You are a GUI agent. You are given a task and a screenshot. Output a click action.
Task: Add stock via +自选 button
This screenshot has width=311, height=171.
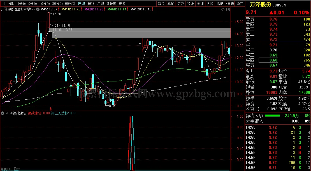click(x=230, y=4)
